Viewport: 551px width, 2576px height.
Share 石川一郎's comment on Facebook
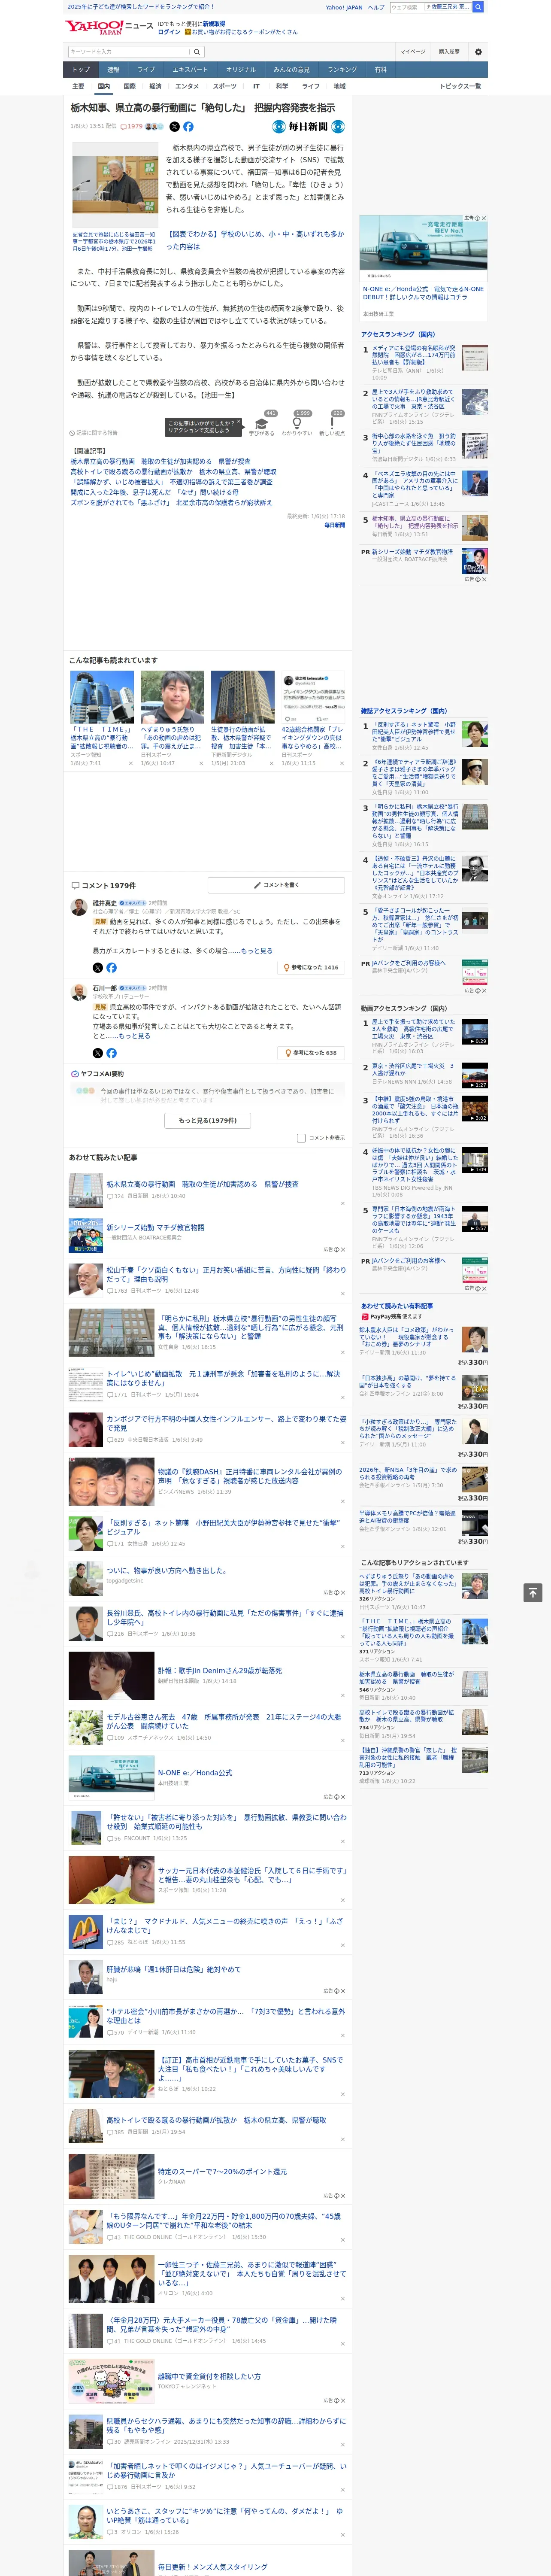click(x=111, y=1053)
